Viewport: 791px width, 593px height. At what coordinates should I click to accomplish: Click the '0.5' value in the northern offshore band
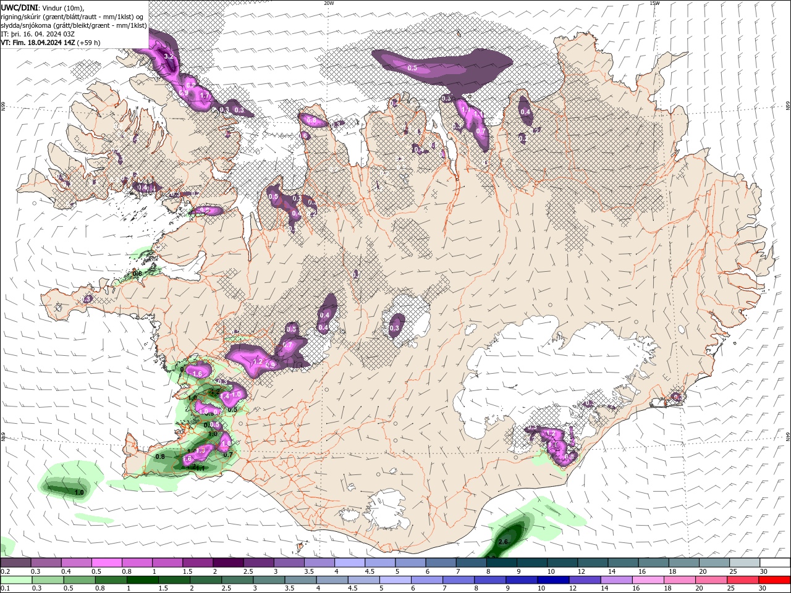412,67
